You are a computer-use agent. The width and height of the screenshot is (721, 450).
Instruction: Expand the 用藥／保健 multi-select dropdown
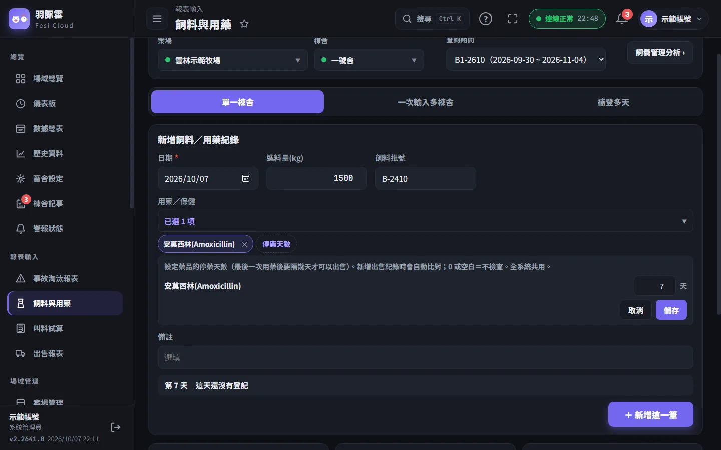426,221
